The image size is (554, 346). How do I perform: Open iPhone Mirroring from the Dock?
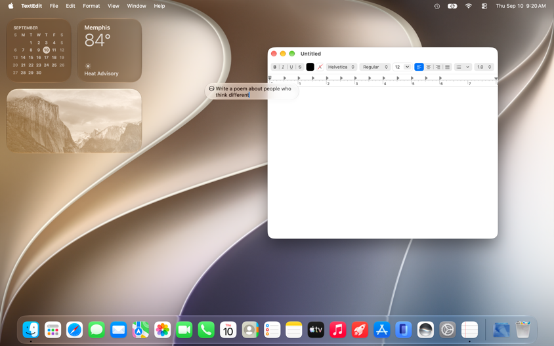[x=404, y=330]
